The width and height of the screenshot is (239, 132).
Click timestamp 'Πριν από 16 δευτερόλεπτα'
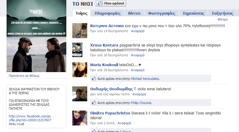(109, 55)
